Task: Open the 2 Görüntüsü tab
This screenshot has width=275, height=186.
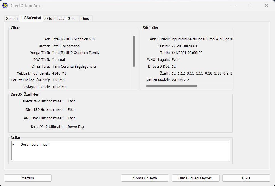Action: pyautogui.click(x=54, y=18)
